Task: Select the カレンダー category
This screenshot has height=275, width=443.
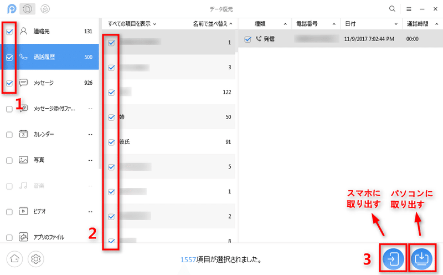Action: click(x=49, y=134)
